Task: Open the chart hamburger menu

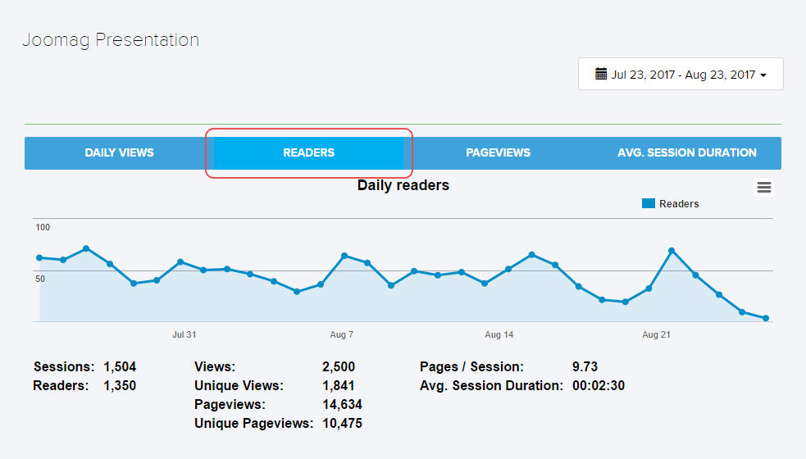Action: tap(763, 188)
